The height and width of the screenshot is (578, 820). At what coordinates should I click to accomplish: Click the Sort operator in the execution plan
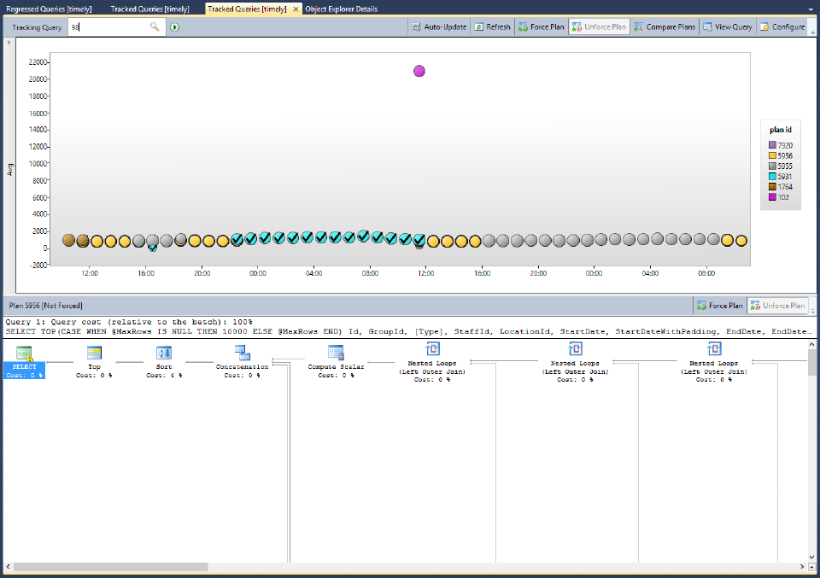pyautogui.click(x=162, y=353)
